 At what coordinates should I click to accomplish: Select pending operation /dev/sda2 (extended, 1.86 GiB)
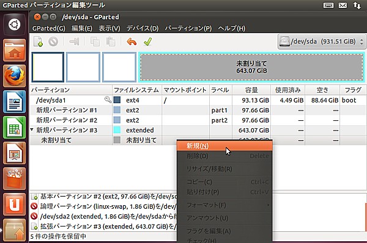coord(104,216)
